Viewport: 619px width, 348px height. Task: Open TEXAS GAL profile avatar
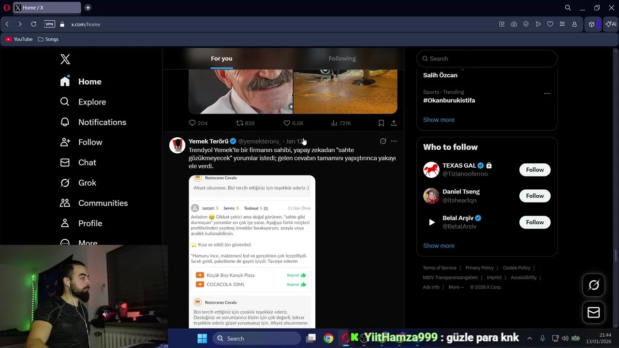coord(431,170)
